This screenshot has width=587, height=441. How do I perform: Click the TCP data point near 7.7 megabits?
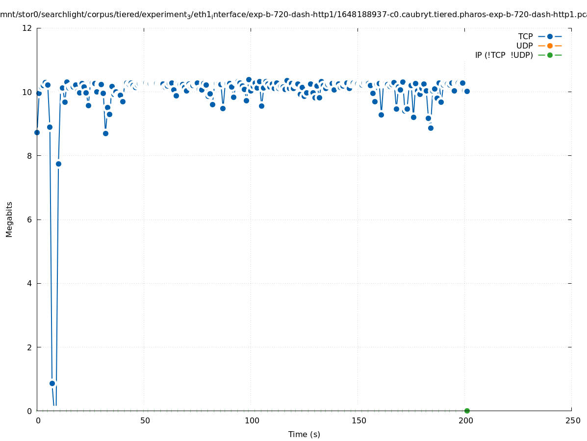click(x=58, y=164)
